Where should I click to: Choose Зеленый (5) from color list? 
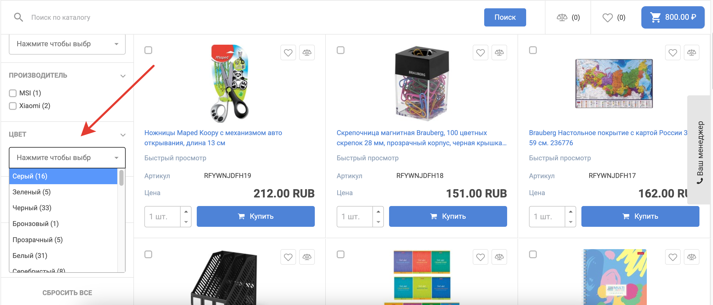pos(32,192)
